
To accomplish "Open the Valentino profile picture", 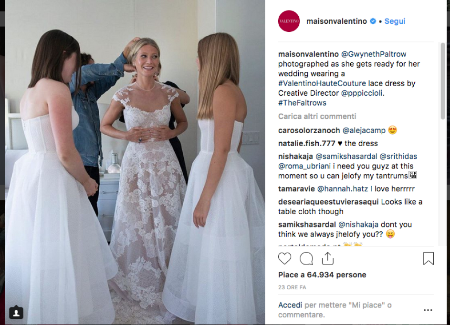I will (289, 21).
